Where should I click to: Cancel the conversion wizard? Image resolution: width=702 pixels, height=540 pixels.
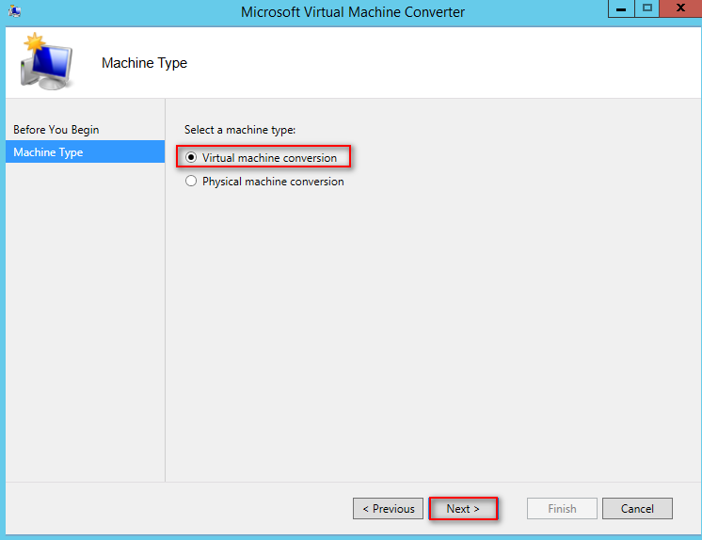click(637, 509)
